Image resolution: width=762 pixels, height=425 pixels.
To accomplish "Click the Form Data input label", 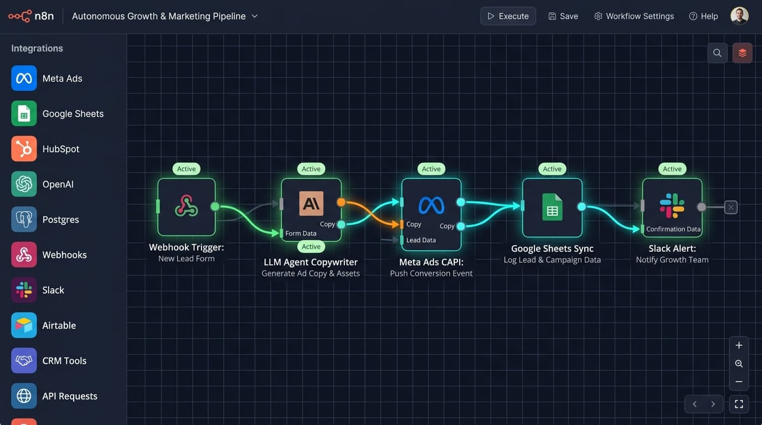I will click(301, 233).
